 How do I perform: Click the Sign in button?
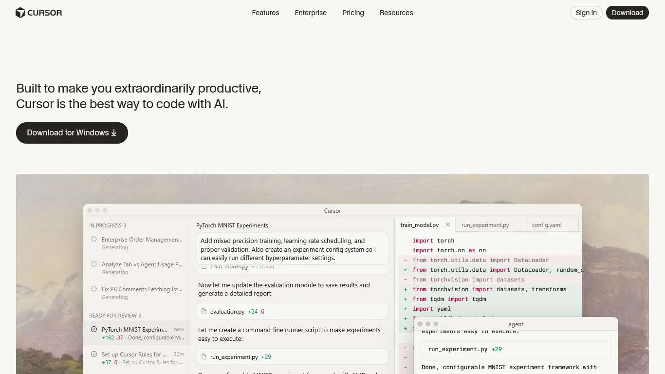pyautogui.click(x=586, y=13)
